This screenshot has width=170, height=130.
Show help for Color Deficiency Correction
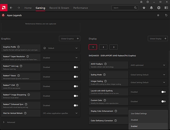[x=116, y=120]
